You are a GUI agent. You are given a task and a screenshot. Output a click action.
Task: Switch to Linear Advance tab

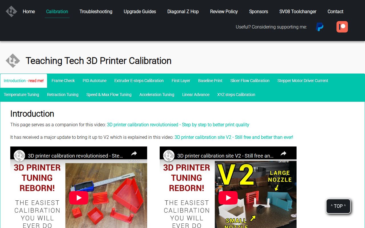pyautogui.click(x=196, y=94)
